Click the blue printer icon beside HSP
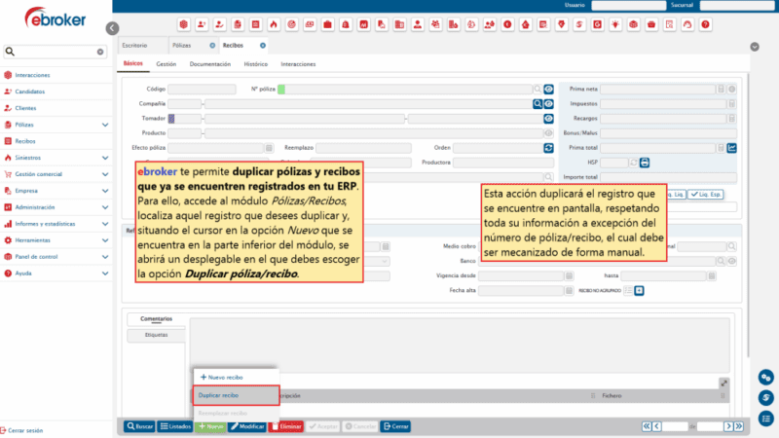Viewport: 779px width, 438px height. 645,163
